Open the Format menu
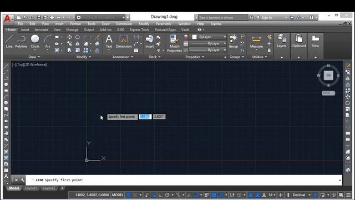Viewport: 355px width, 200px height. click(x=75, y=24)
